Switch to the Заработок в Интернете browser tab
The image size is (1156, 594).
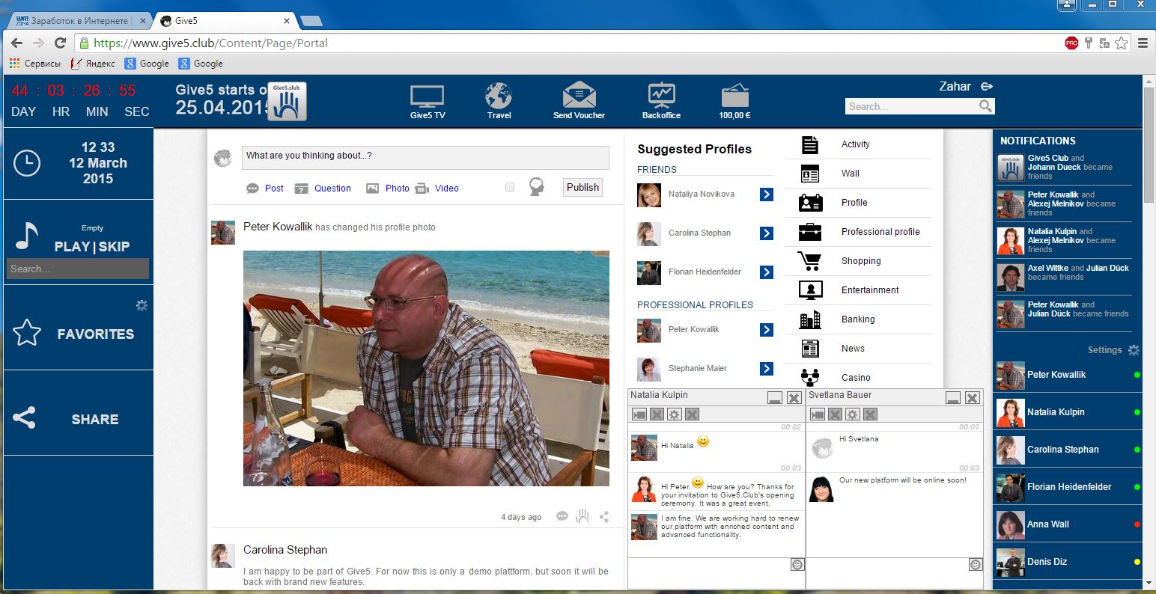click(x=80, y=21)
